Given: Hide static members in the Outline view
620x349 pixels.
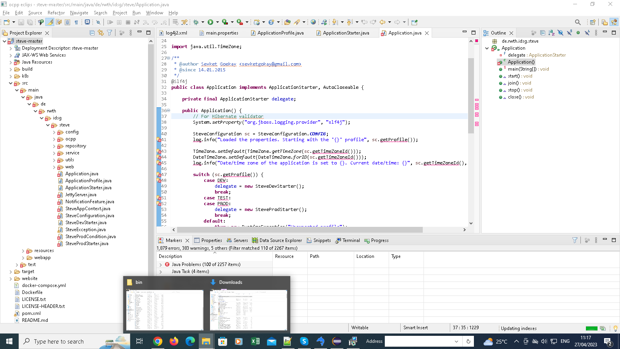Looking at the screenshot, I should coord(570,33).
